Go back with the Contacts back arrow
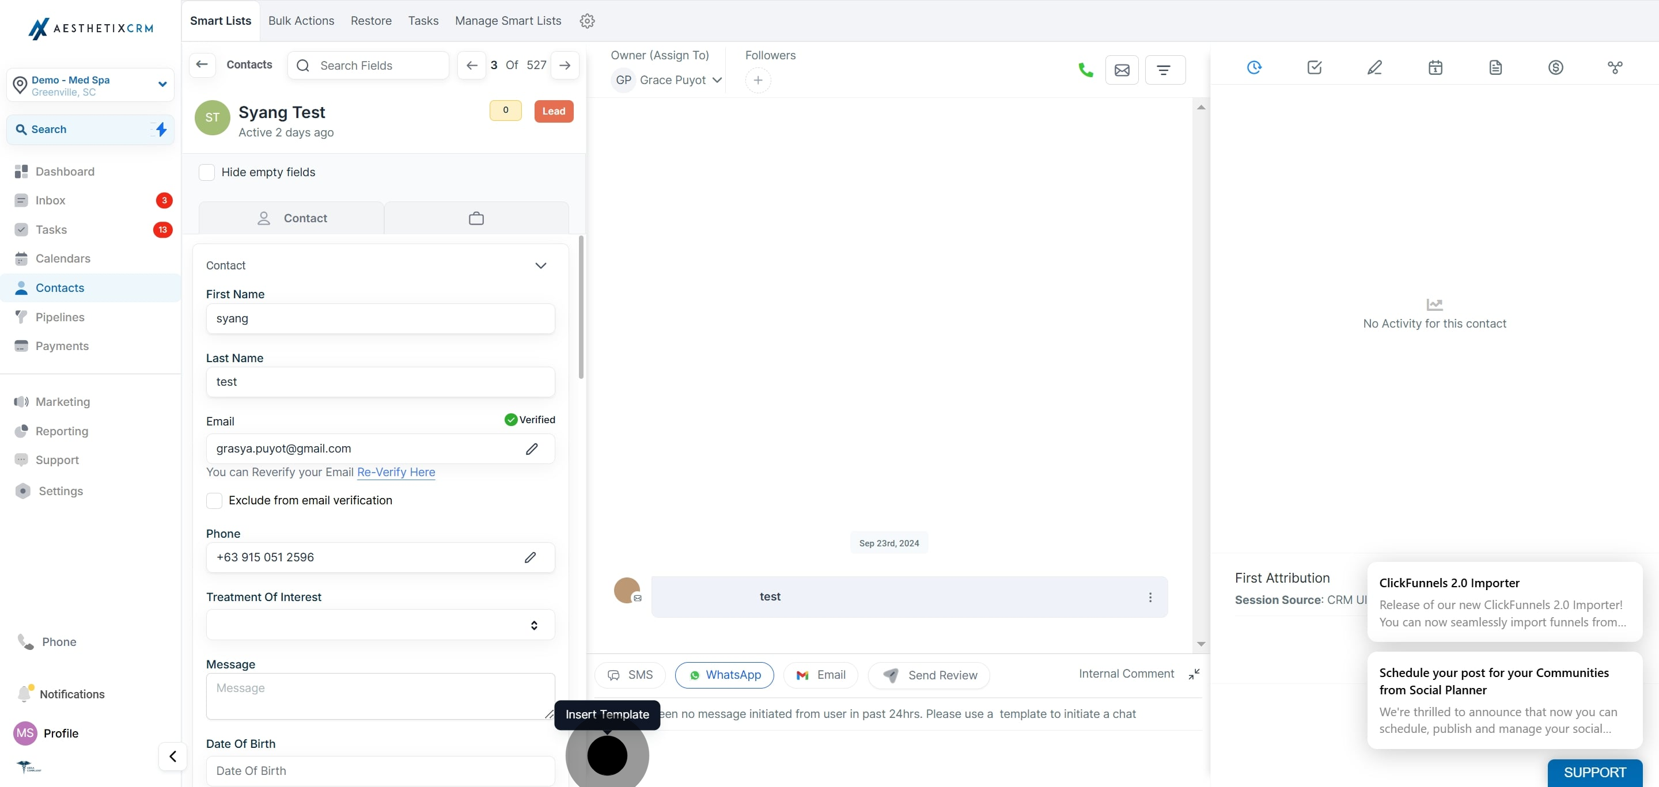The width and height of the screenshot is (1659, 787). tap(202, 65)
